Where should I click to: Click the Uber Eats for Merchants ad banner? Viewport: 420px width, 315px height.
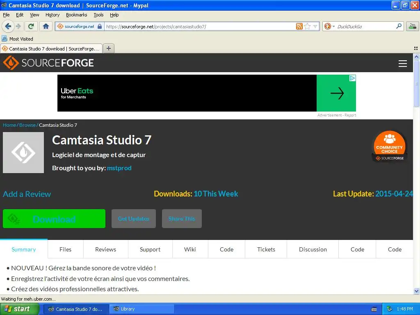click(x=207, y=93)
